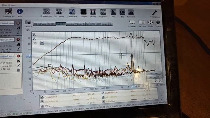The height and width of the screenshot is (118, 210).
Task: Expand more graph tabs with double arrow
Action: coord(111,24)
